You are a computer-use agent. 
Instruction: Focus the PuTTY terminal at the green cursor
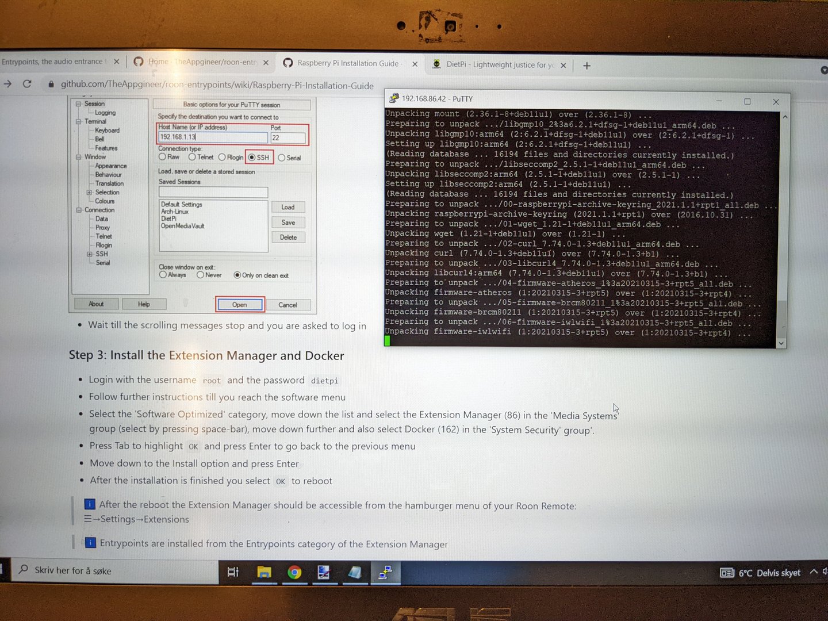pyautogui.click(x=387, y=340)
